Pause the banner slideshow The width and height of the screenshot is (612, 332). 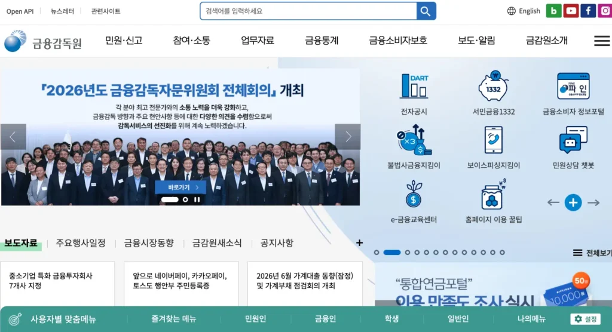[x=197, y=199]
